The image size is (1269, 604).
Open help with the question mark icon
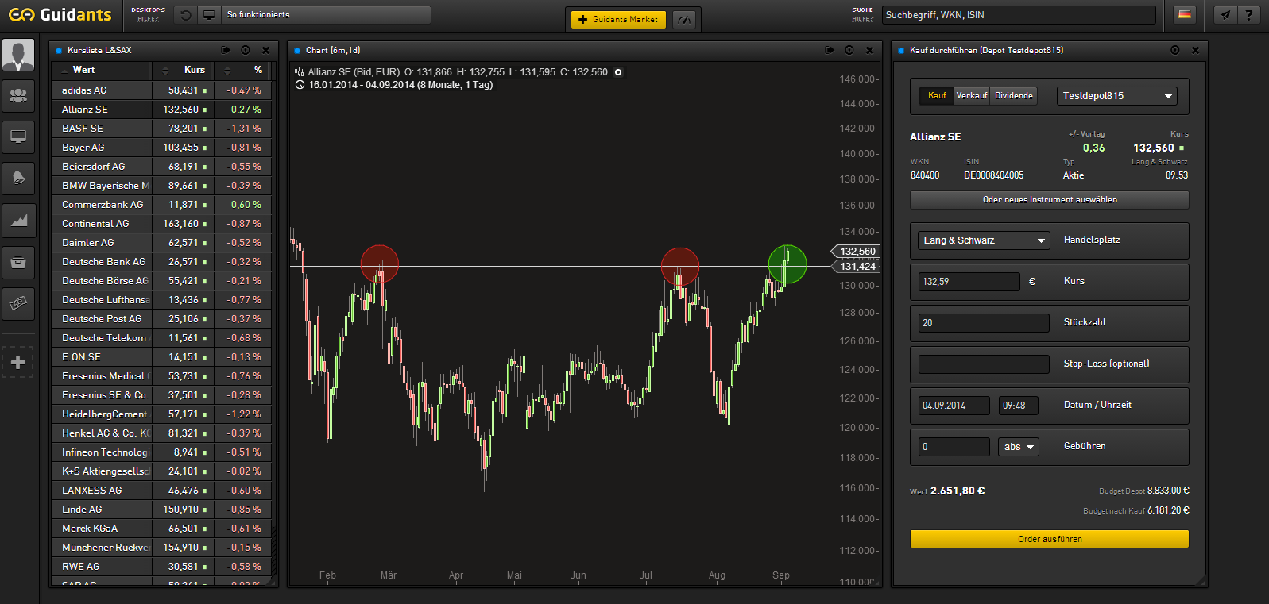coord(1249,15)
